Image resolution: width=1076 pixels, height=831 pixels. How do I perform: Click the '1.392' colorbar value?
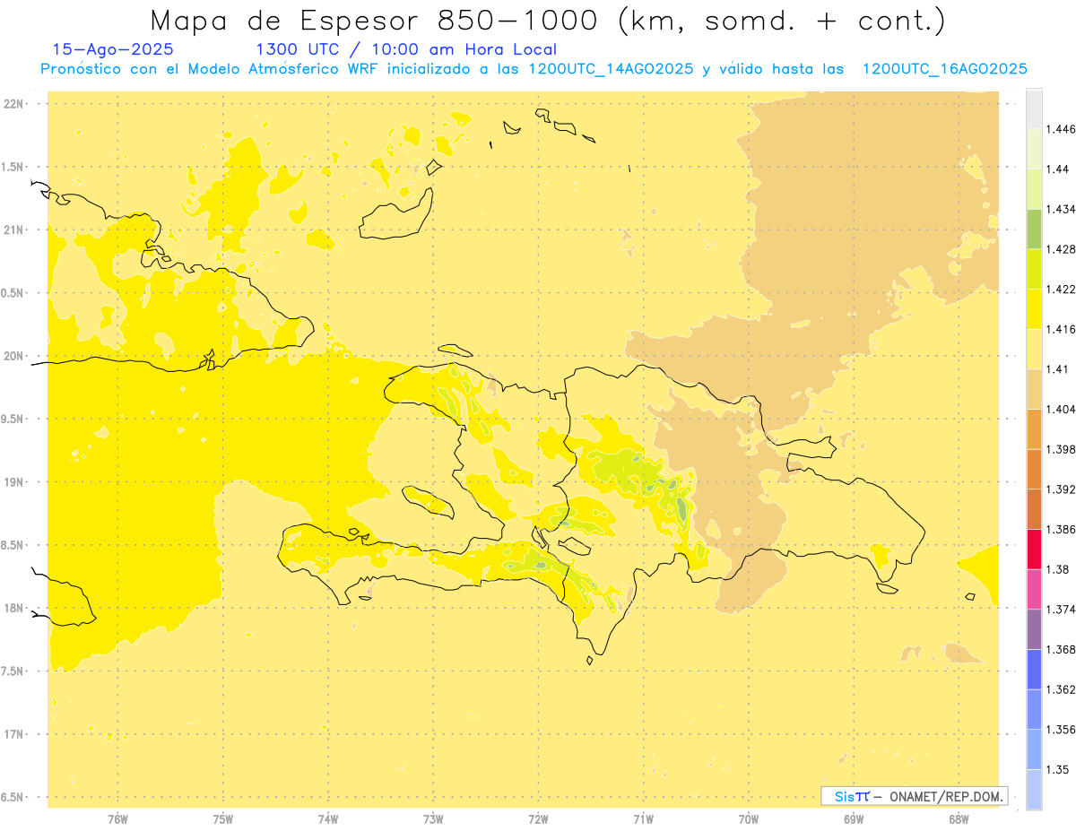(x=1062, y=489)
